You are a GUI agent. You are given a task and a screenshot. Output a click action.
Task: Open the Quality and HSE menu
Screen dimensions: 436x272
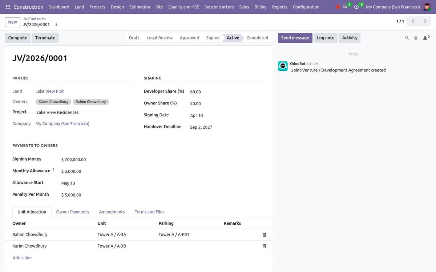pyautogui.click(x=183, y=7)
